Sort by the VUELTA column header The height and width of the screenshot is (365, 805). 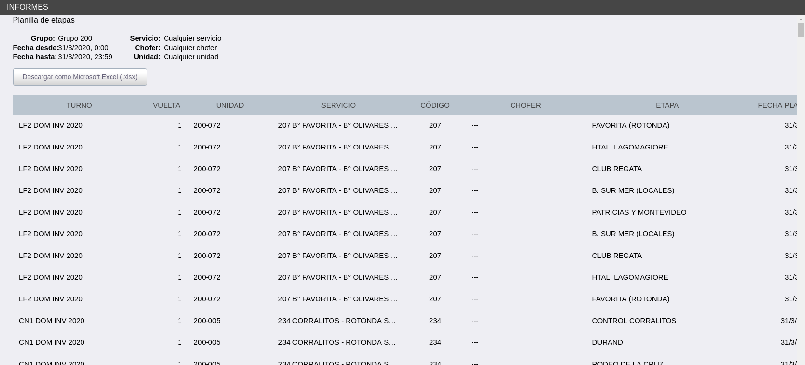(166, 105)
